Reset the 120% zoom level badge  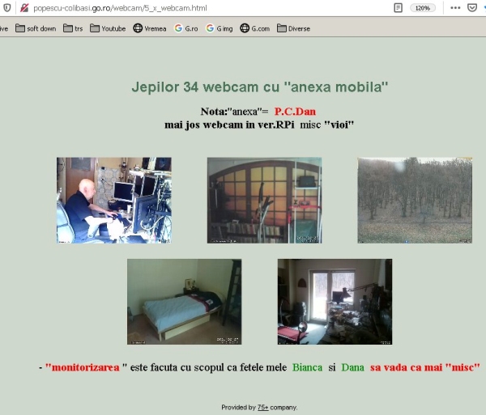coord(422,7)
